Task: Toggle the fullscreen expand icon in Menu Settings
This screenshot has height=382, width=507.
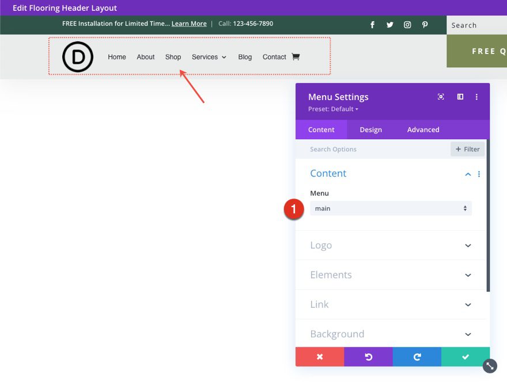Action: pyautogui.click(x=441, y=97)
